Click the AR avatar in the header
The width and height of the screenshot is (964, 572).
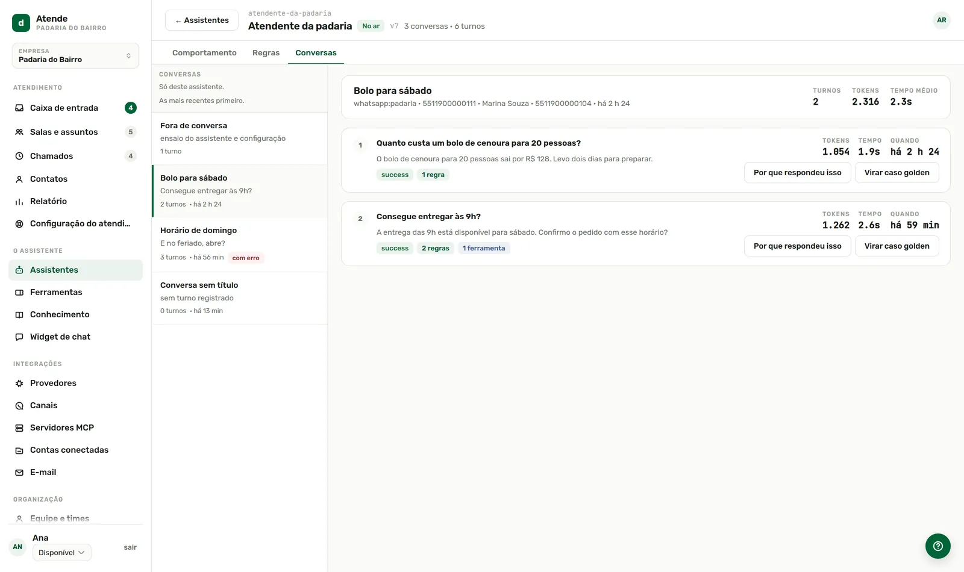(942, 20)
